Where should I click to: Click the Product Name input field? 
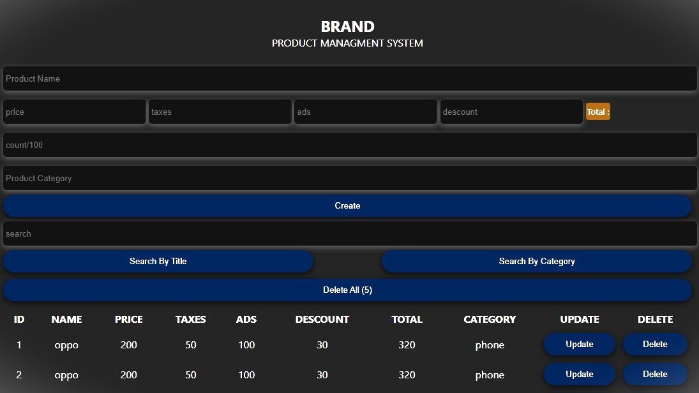[x=349, y=78]
